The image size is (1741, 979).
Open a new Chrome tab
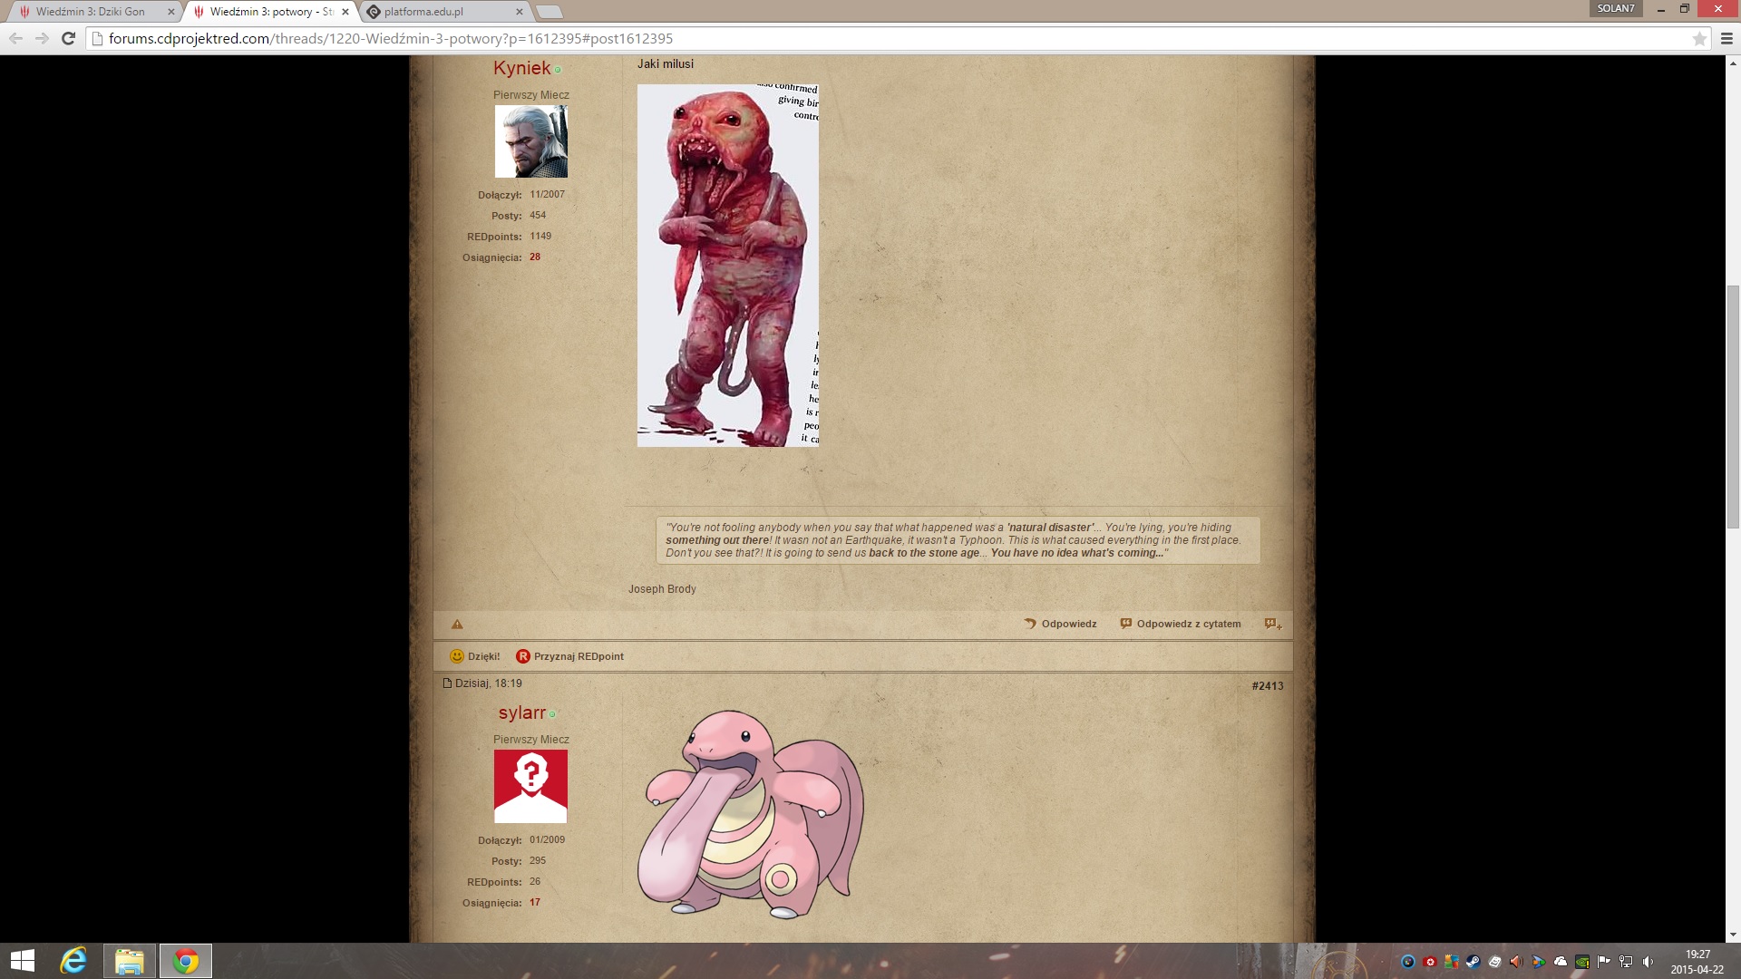550,12
